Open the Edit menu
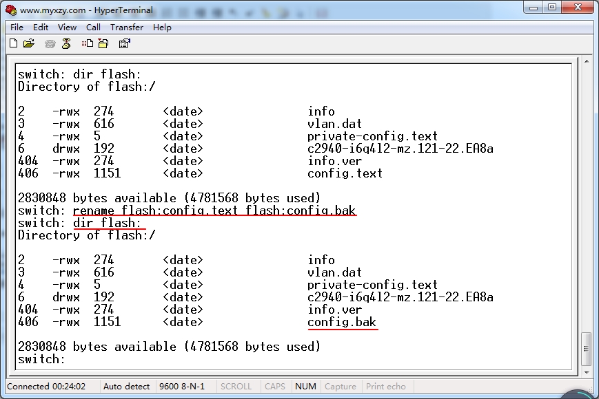Image resolution: width=599 pixels, height=399 pixels. (41, 27)
